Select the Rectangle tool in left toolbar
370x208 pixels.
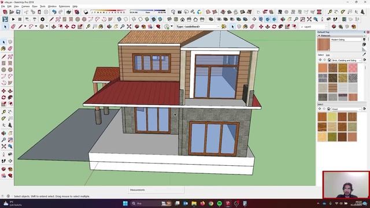pos(3,63)
